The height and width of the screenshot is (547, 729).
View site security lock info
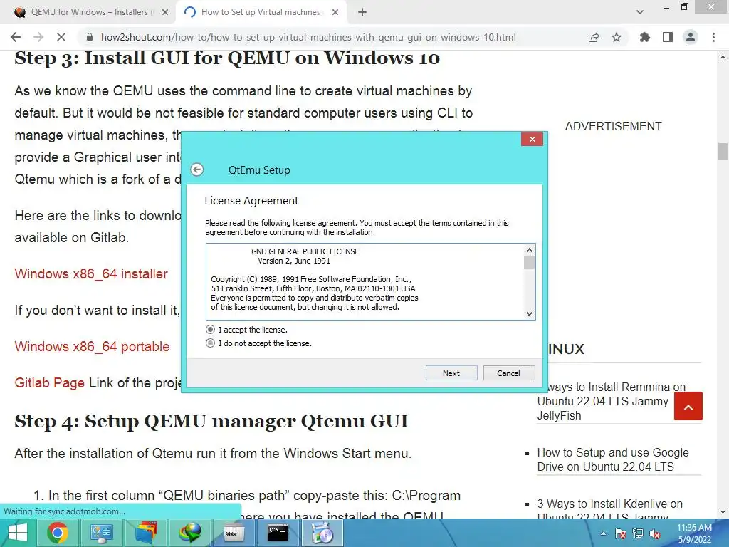[90, 37]
